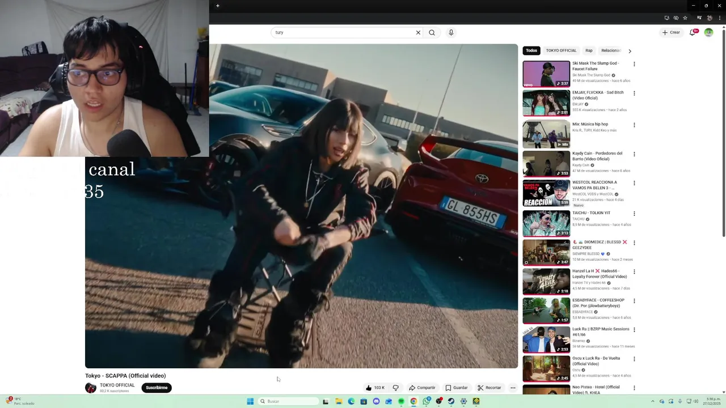Viewport: 726px width, 408px height.
Task: Open Discord from the taskbar
Action: click(x=376, y=401)
